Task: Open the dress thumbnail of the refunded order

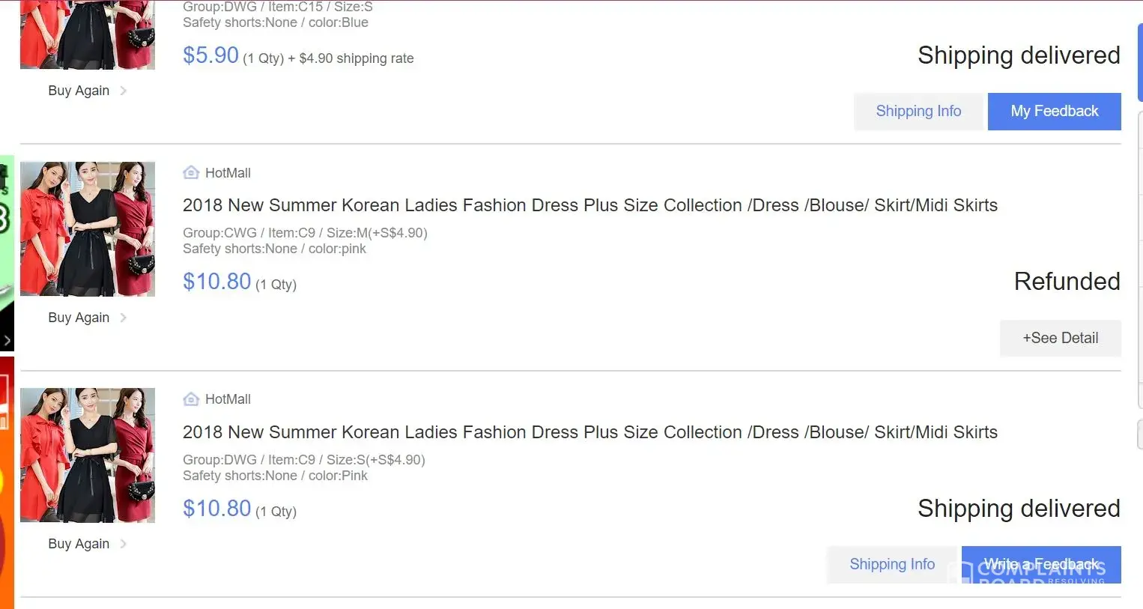Action: pos(88,228)
